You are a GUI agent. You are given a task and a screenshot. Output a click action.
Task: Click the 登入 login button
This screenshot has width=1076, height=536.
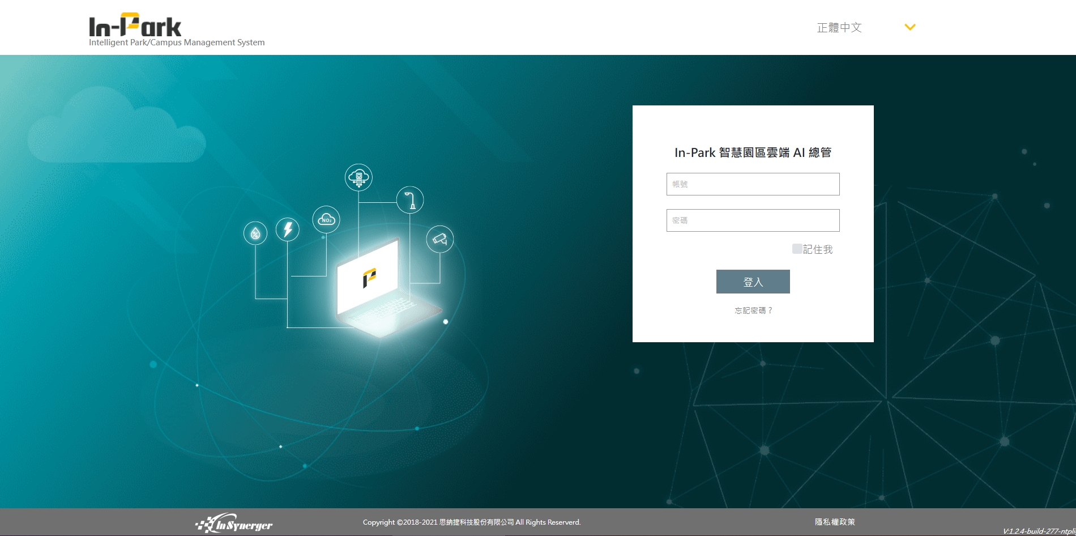coord(753,282)
